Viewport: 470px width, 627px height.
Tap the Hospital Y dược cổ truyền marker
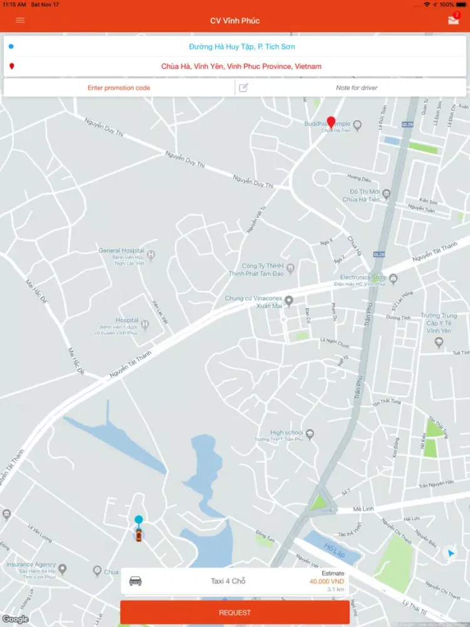(145, 324)
